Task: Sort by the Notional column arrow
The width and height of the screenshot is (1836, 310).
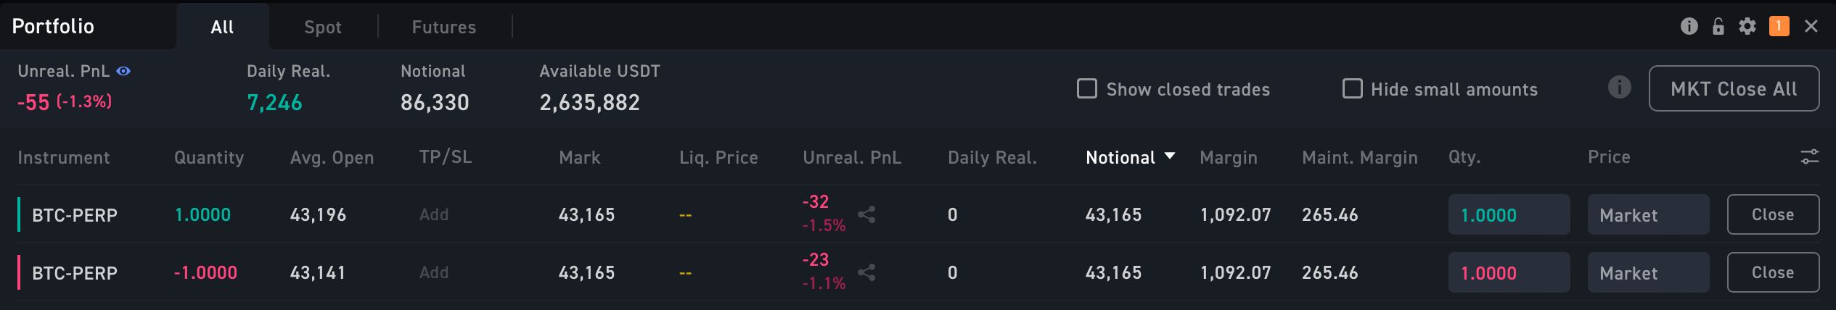Action: coord(1169,156)
